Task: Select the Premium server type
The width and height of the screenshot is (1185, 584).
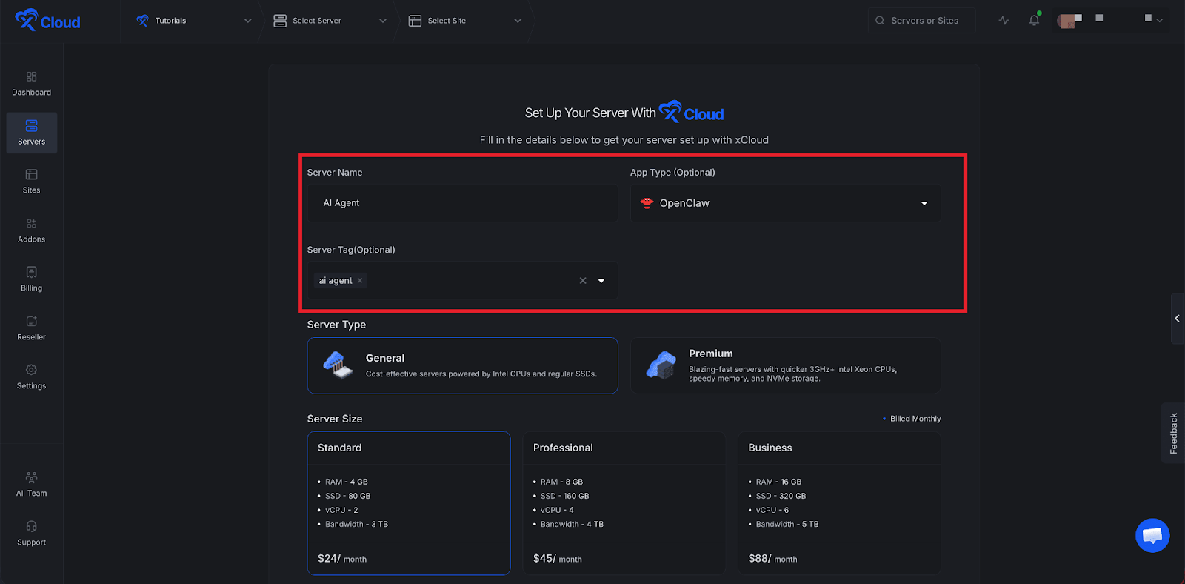Action: [785, 365]
